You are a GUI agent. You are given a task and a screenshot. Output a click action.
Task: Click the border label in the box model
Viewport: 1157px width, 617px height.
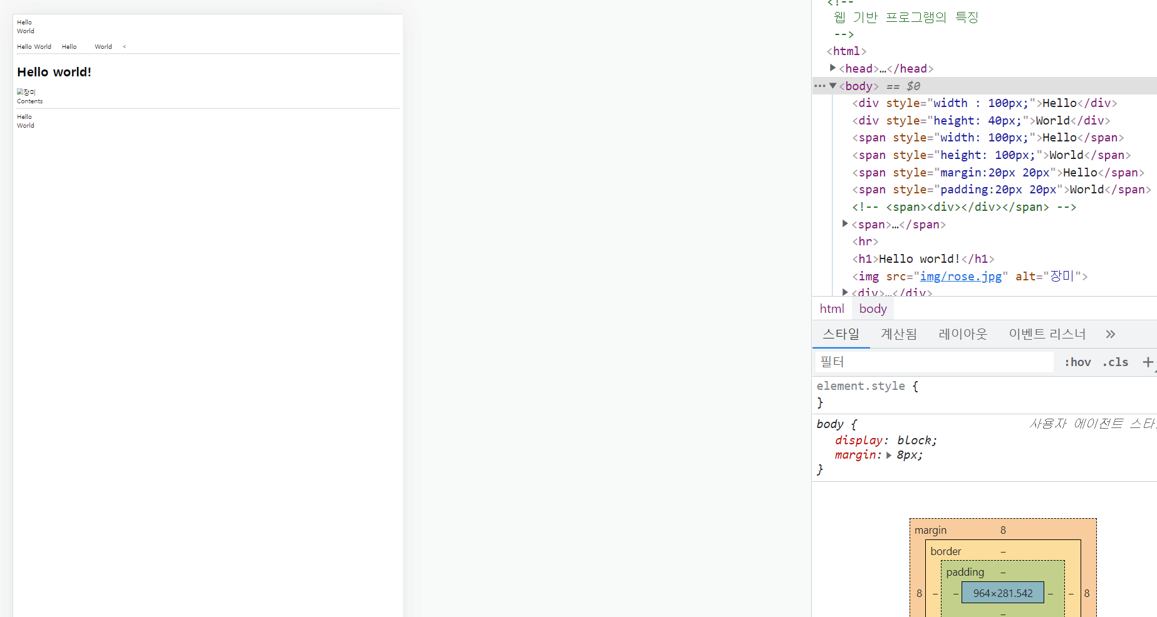pyautogui.click(x=945, y=551)
